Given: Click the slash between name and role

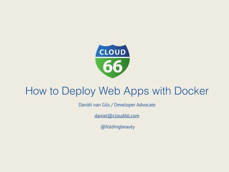Looking at the screenshot, I should pyautogui.click(x=112, y=105).
